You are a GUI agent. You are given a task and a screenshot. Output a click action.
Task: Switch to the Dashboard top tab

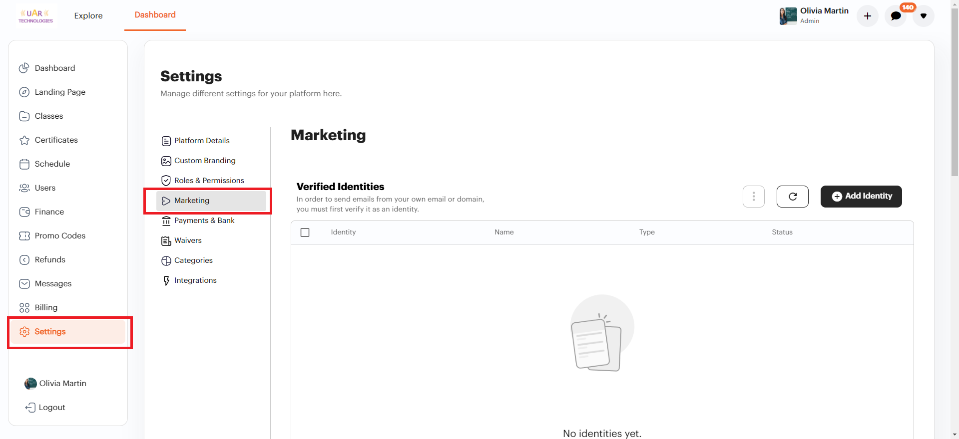(x=155, y=15)
